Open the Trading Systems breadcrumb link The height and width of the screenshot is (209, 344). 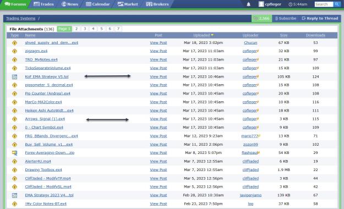coord(20,18)
